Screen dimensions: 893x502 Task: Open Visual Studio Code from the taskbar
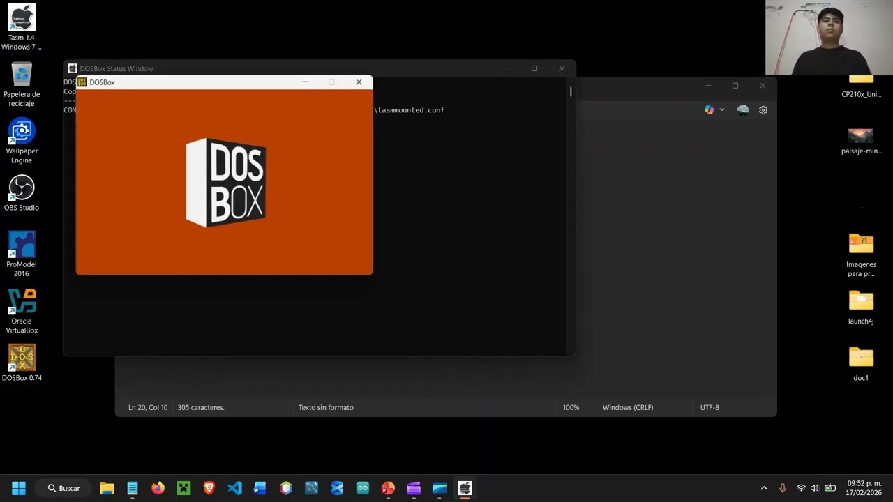pos(235,488)
